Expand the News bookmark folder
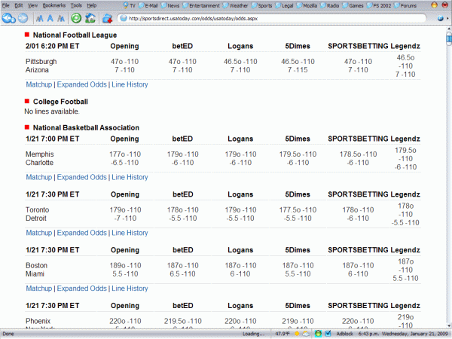452x339 pixels. (170, 5)
